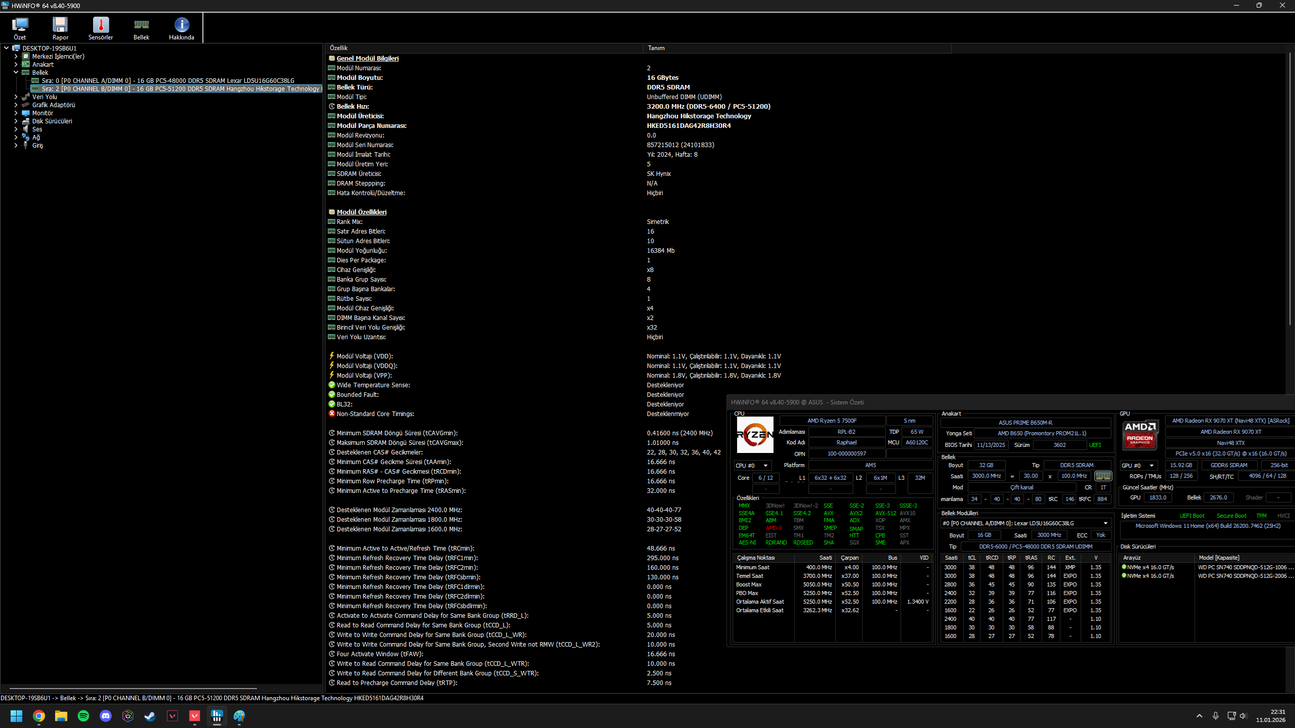Click the Secure Boot label in Sistem Özeti

tap(1231, 516)
